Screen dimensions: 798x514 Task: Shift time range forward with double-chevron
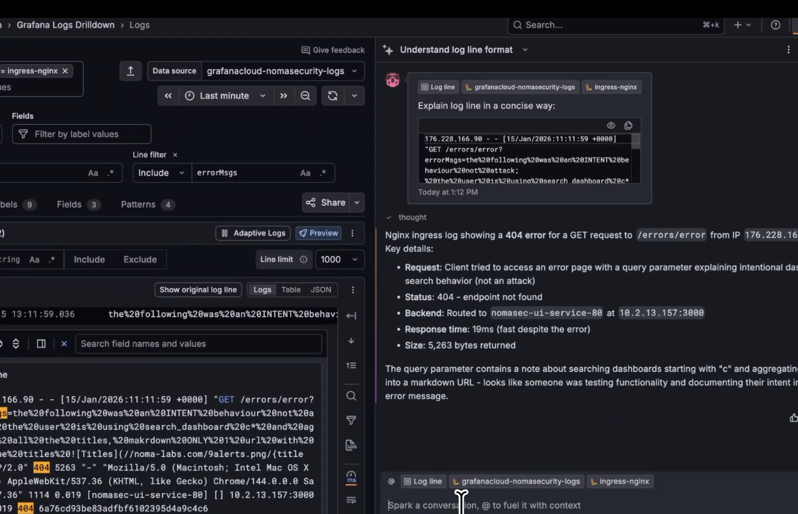tap(284, 96)
